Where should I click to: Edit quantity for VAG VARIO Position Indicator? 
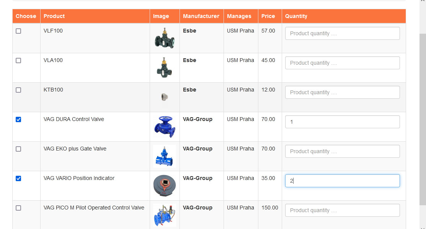(342, 181)
